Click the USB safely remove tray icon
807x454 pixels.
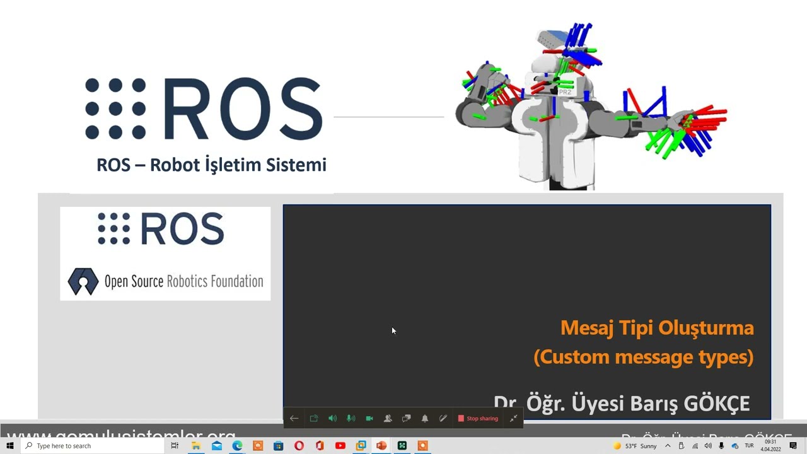point(681,446)
